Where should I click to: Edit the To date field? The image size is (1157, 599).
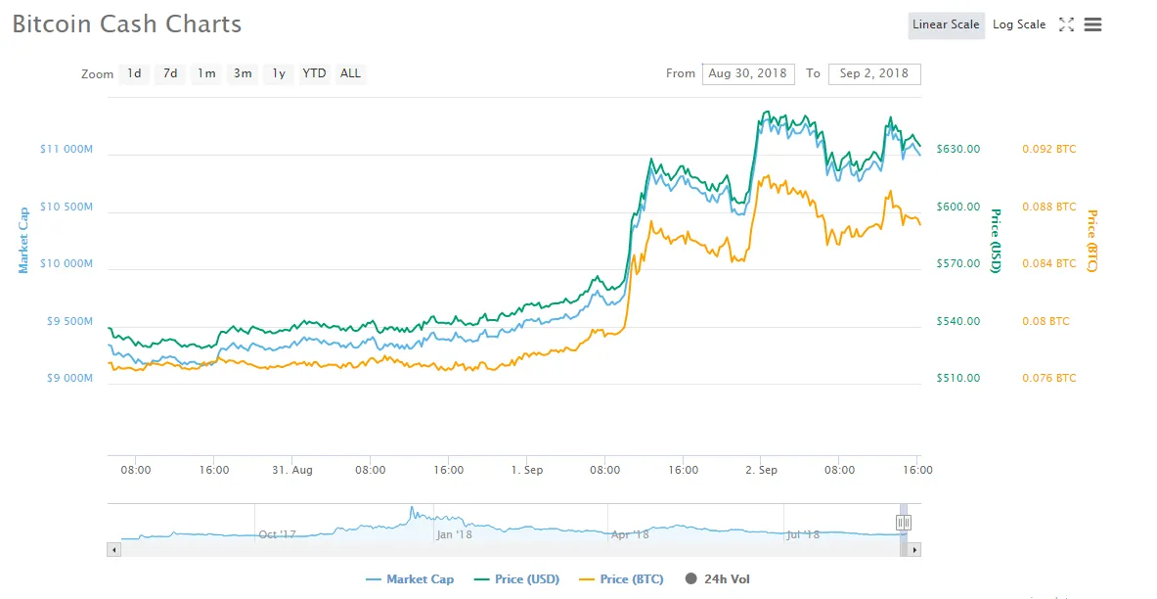(874, 73)
